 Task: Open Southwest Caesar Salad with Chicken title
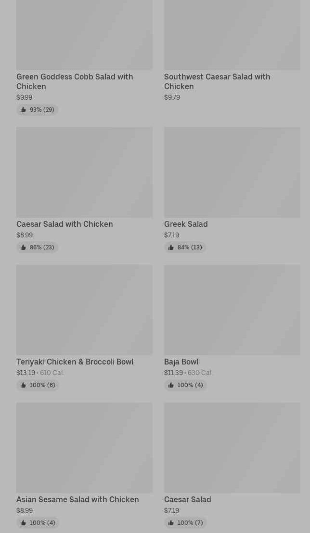pos(217,81)
